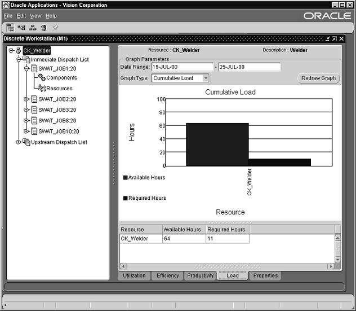This screenshot has height=311, width=356.
Task: Click the CK_Welder table cell
Action: [x=141, y=239]
